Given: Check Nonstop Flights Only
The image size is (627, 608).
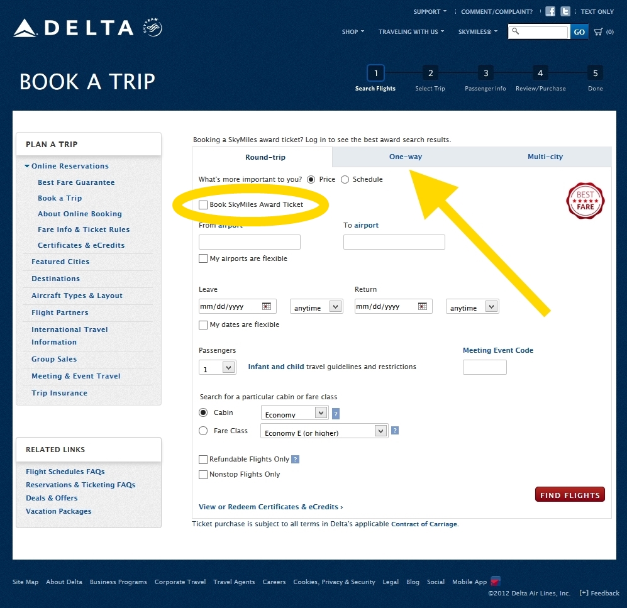Looking at the screenshot, I should click(x=203, y=475).
